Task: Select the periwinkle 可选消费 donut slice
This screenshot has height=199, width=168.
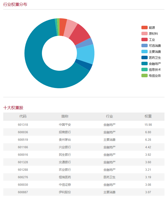Action: 85,43
